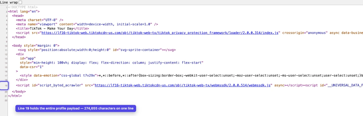The image size is (363, 116).
Task: Select the html lang="en" tag text
Action: coord(24,11)
